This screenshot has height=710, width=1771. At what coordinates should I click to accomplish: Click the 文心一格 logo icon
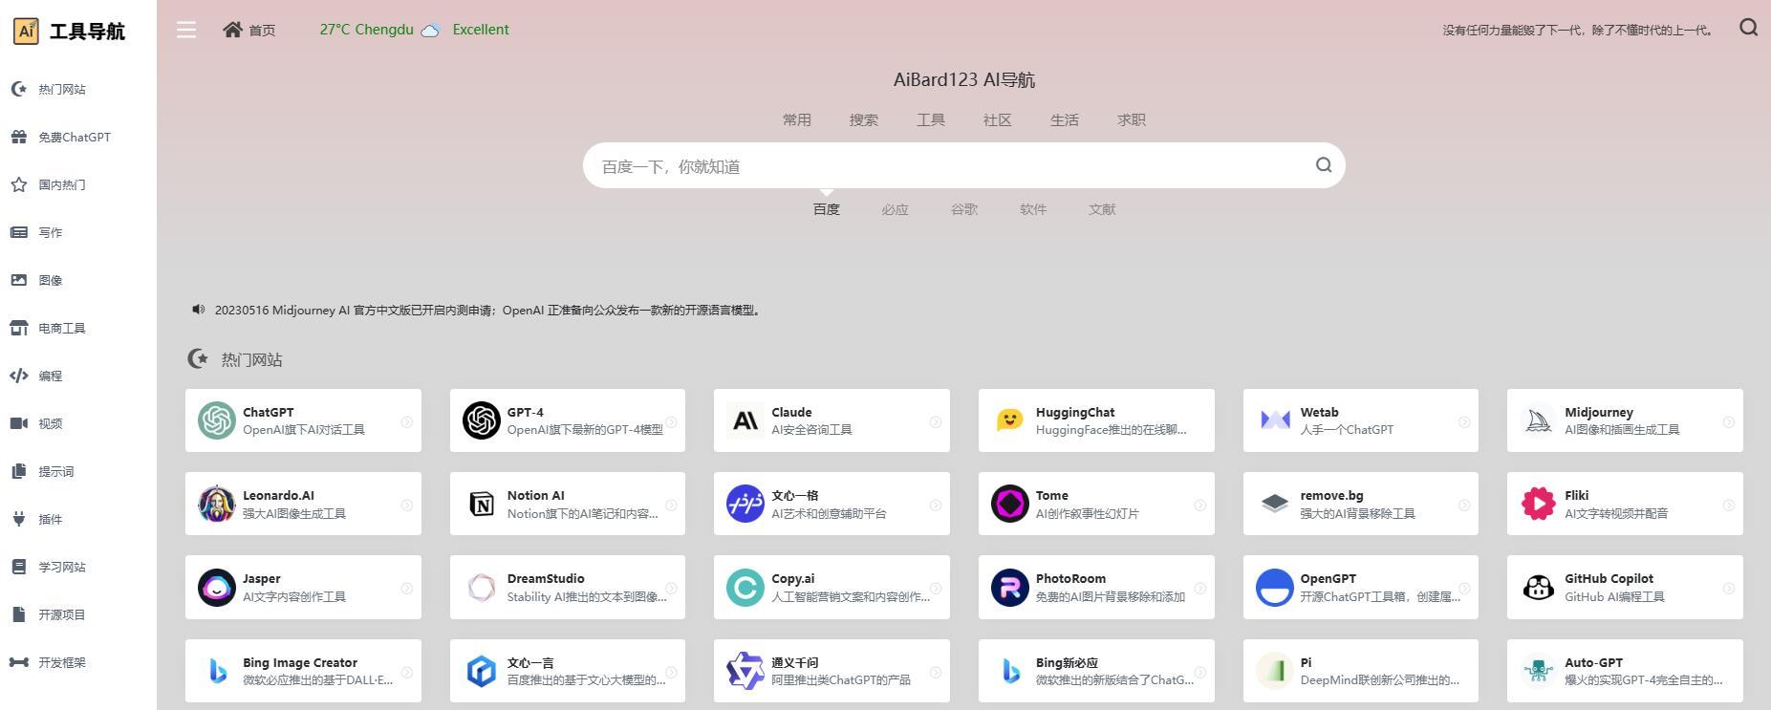click(745, 504)
